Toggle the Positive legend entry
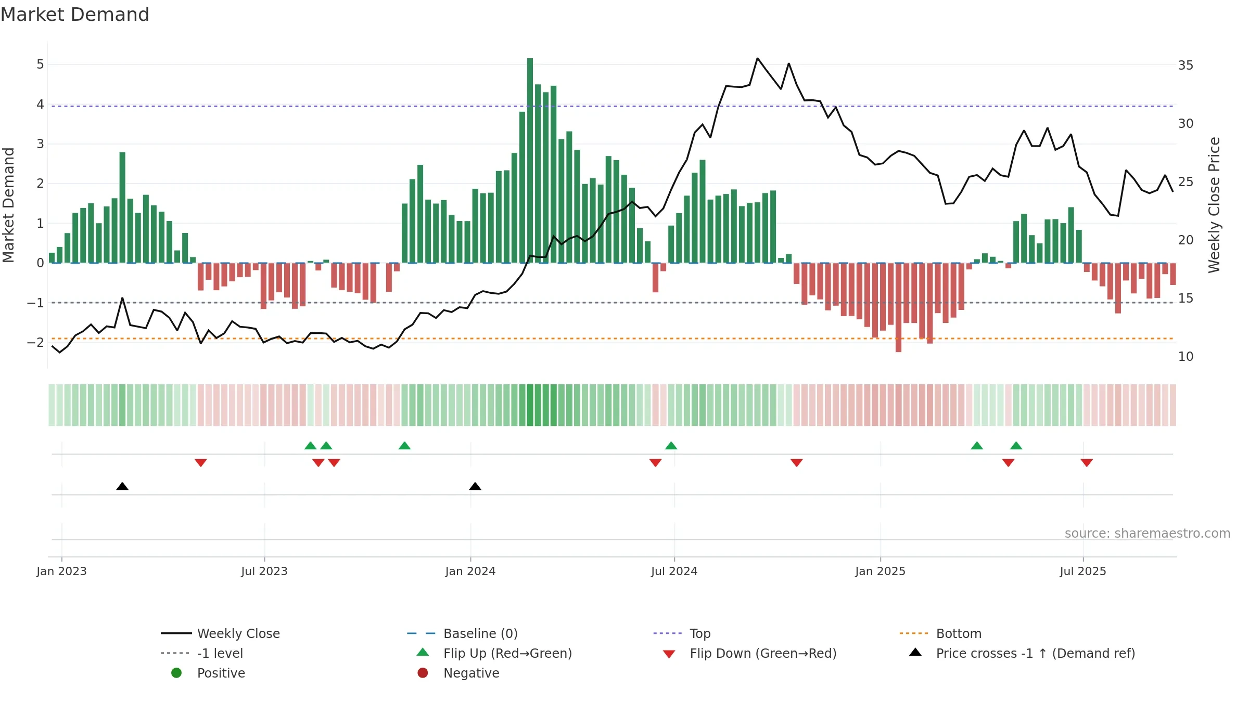This screenshot has height=702, width=1249. coord(208,673)
